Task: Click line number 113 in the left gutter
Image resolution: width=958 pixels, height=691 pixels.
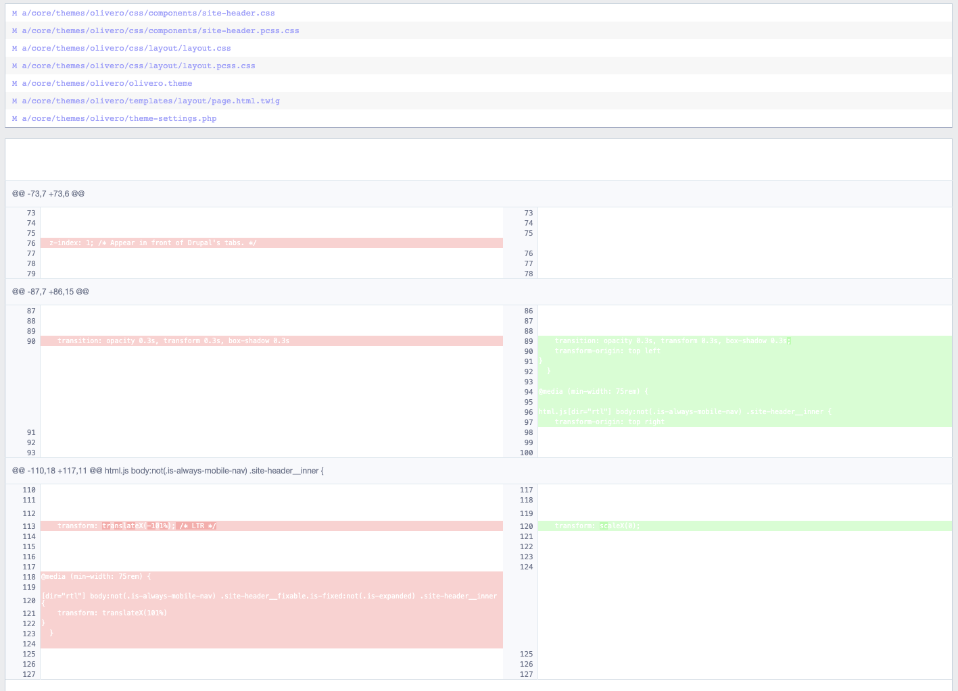Action: click(x=29, y=526)
